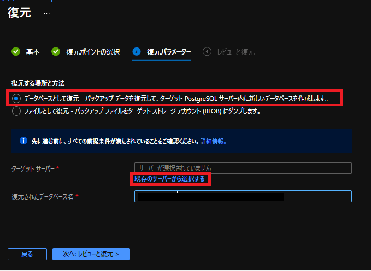Select the データベースとして復元 radio button
The height and width of the screenshot is (271, 371).
[16, 99]
